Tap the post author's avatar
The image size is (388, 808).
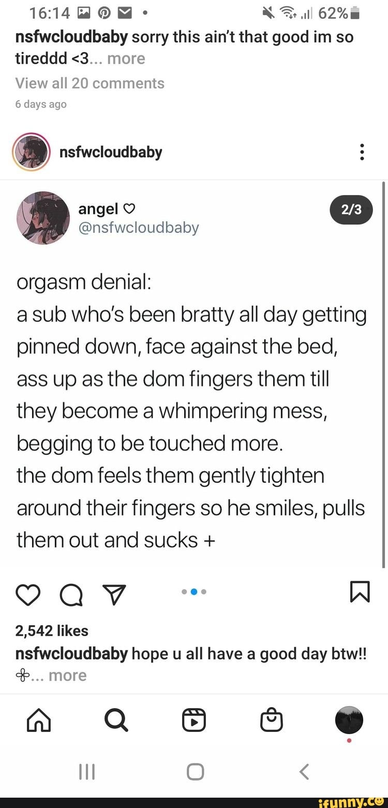pos(32,152)
